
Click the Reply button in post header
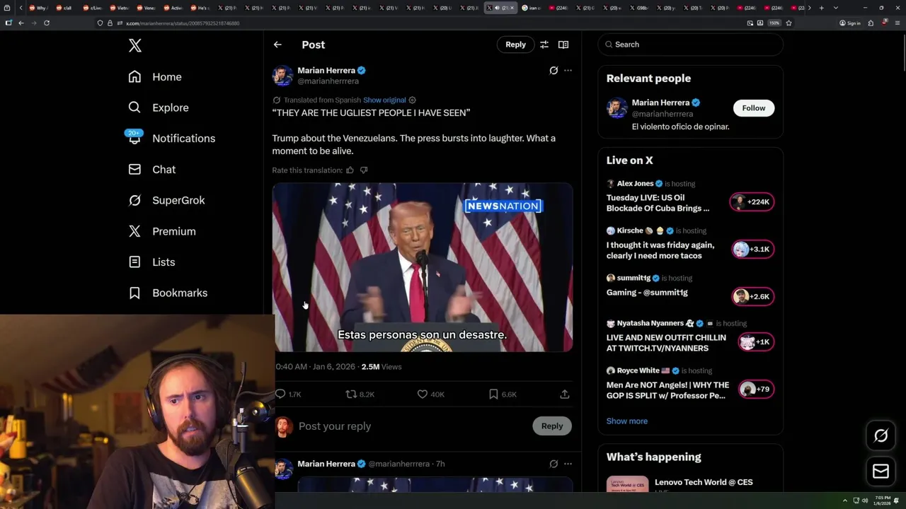515,45
